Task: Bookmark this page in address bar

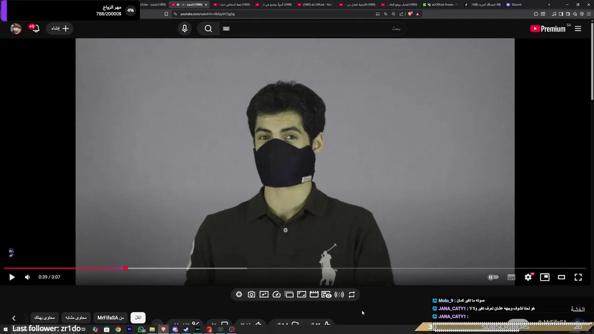Action: 166,14
